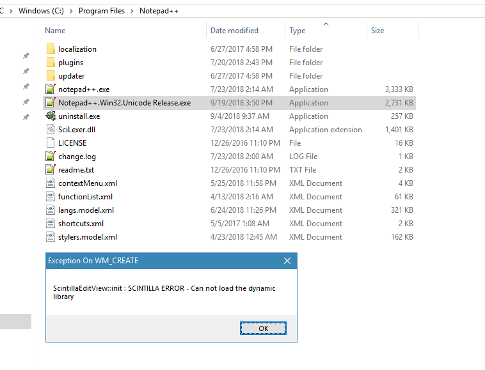The width and height of the screenshot is (485, 370).
Task: Sort files by the Date modified column
Action: 234,31
